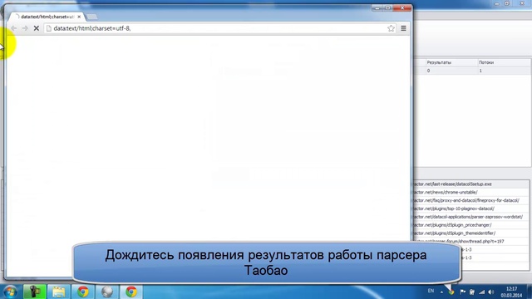Viewport: 532px width, 299px height.
Task: Open a new tab in Chrome
Action: (x=91, y=17)
